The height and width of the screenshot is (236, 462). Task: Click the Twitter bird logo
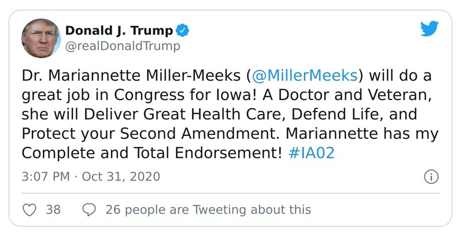[429, 28]
